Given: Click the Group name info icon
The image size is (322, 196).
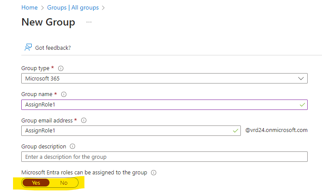Looking at the screenshot, I should (x=64, y=94).
